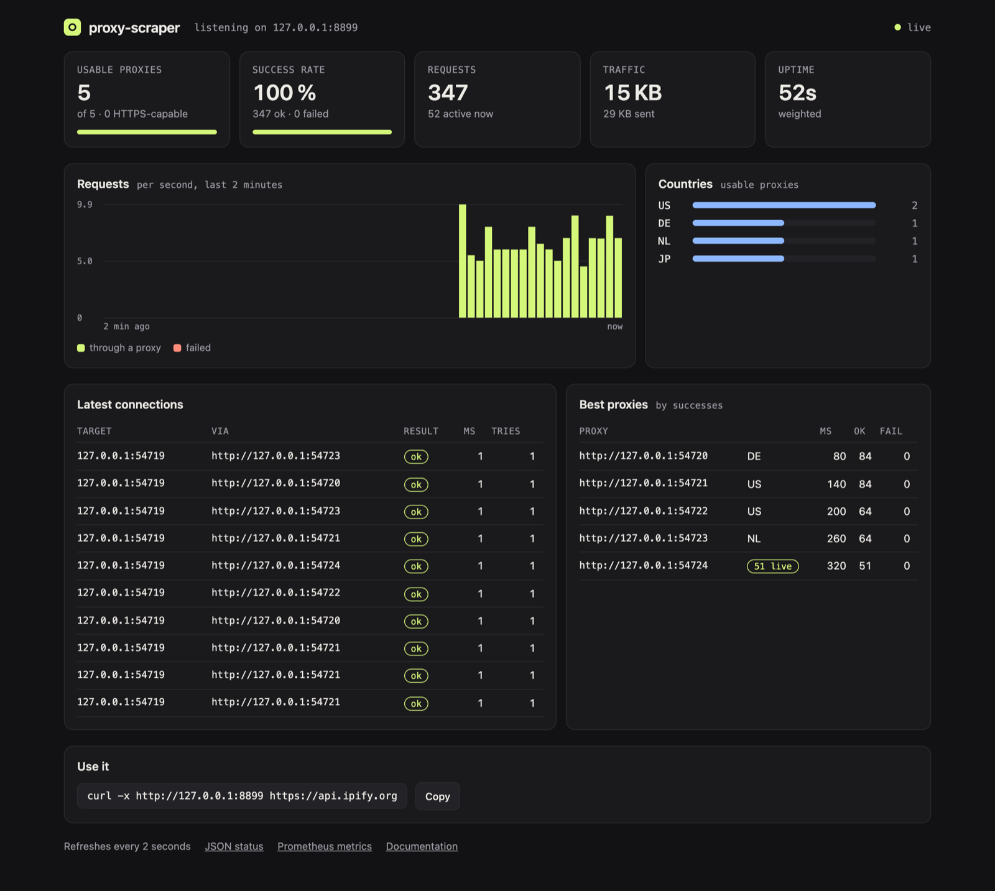Click the 9.9 y-axis label
Screen dimensions: 995x891
point(85,205)
